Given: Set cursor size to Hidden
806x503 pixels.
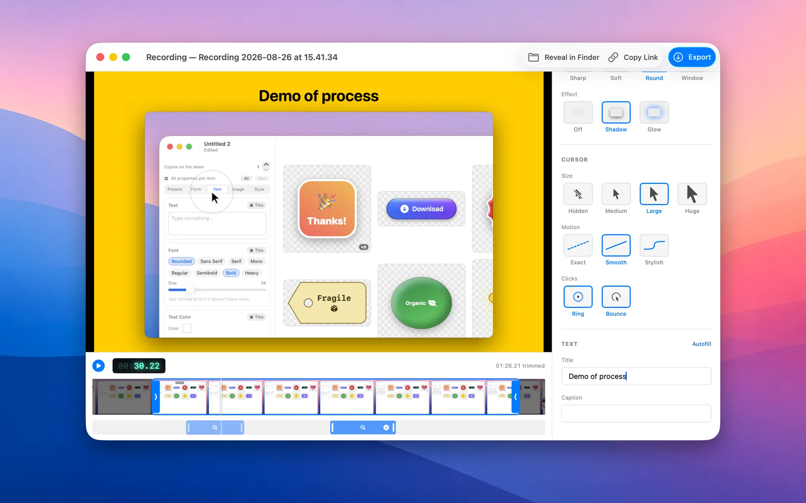Looking at the screenshot, I should (578, 194).
